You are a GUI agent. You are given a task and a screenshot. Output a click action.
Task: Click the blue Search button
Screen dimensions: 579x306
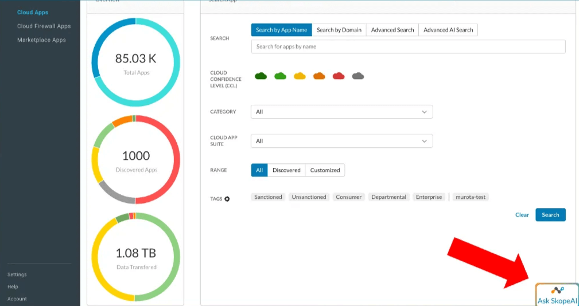550,215
